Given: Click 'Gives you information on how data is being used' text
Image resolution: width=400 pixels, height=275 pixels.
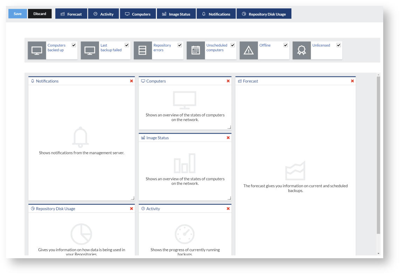Looking at the screenshot, I should [82, 250].
